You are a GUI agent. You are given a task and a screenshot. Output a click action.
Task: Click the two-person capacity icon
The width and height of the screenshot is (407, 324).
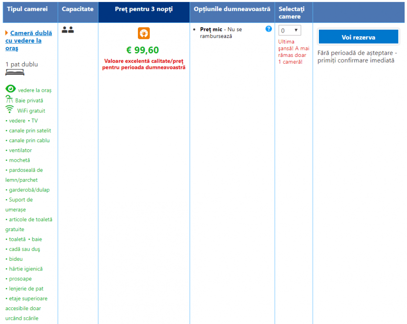pos(68,30)
